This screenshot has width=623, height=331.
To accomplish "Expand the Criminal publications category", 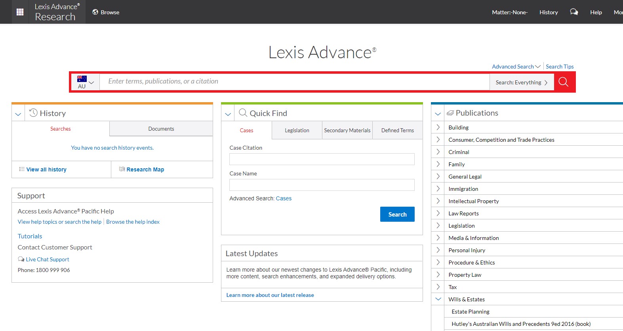I will [438, 152].
